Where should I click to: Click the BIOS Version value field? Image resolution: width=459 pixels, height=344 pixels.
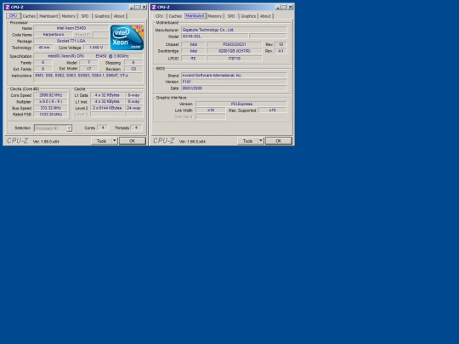pos(234,82)
